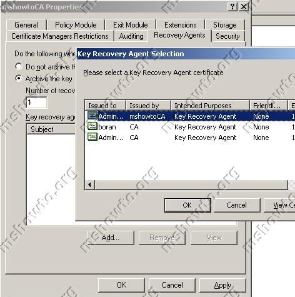Click the left scroll arrow in certificate list
The width and height of the screenshot is (295, 297).
pos(90,184)
